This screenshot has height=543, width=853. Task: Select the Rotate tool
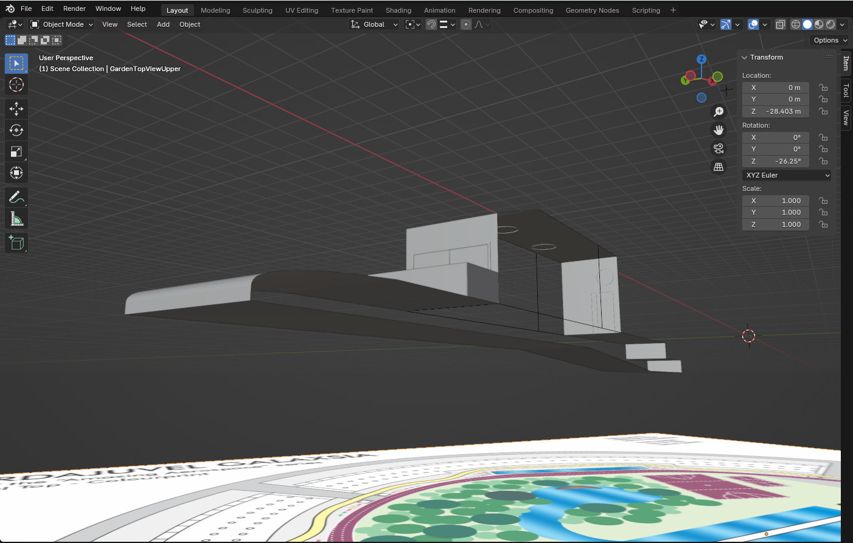coord(16,130)
